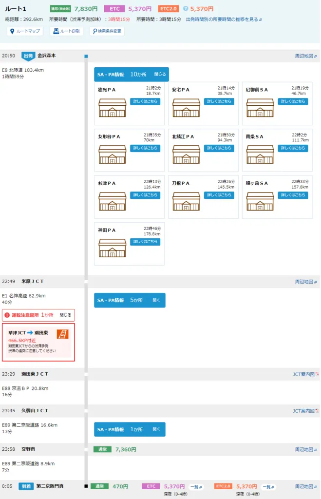Click 詳しくはこちら for 神田PA
The image size is (321, 499).
click(x=145, y=242)
